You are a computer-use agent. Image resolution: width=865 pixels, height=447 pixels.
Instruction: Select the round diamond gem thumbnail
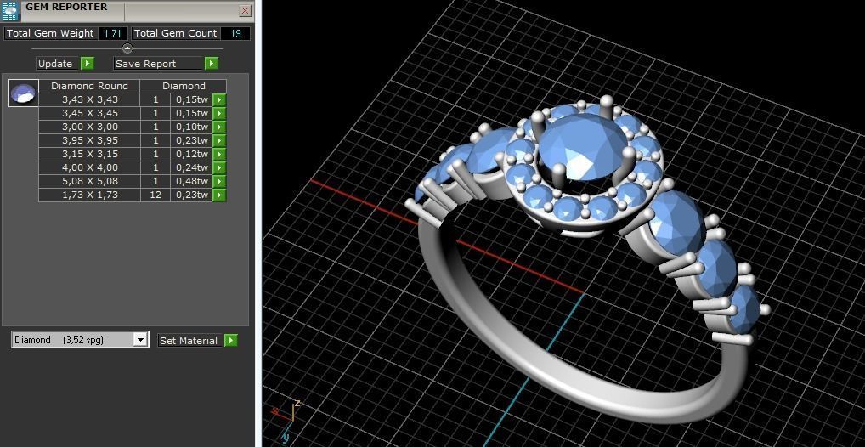coord(24,93)
